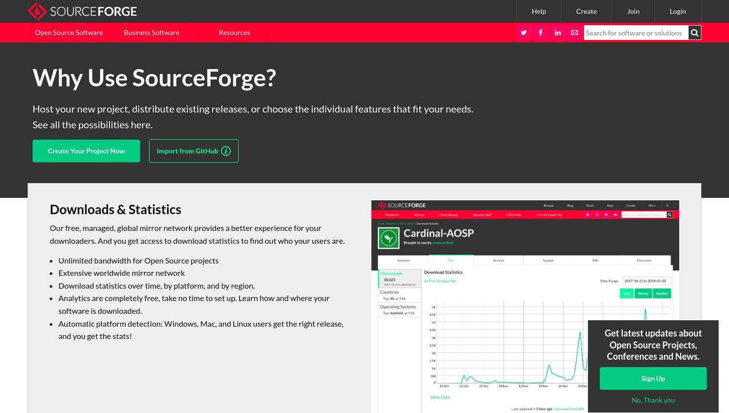The width and height of the screenshot is (729, 413).
Task: Click 'Download statistics over time' bullet
Action: point(157,286)
